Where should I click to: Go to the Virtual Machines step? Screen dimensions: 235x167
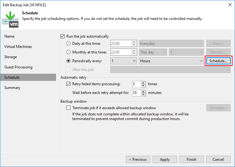pos(18,47)
